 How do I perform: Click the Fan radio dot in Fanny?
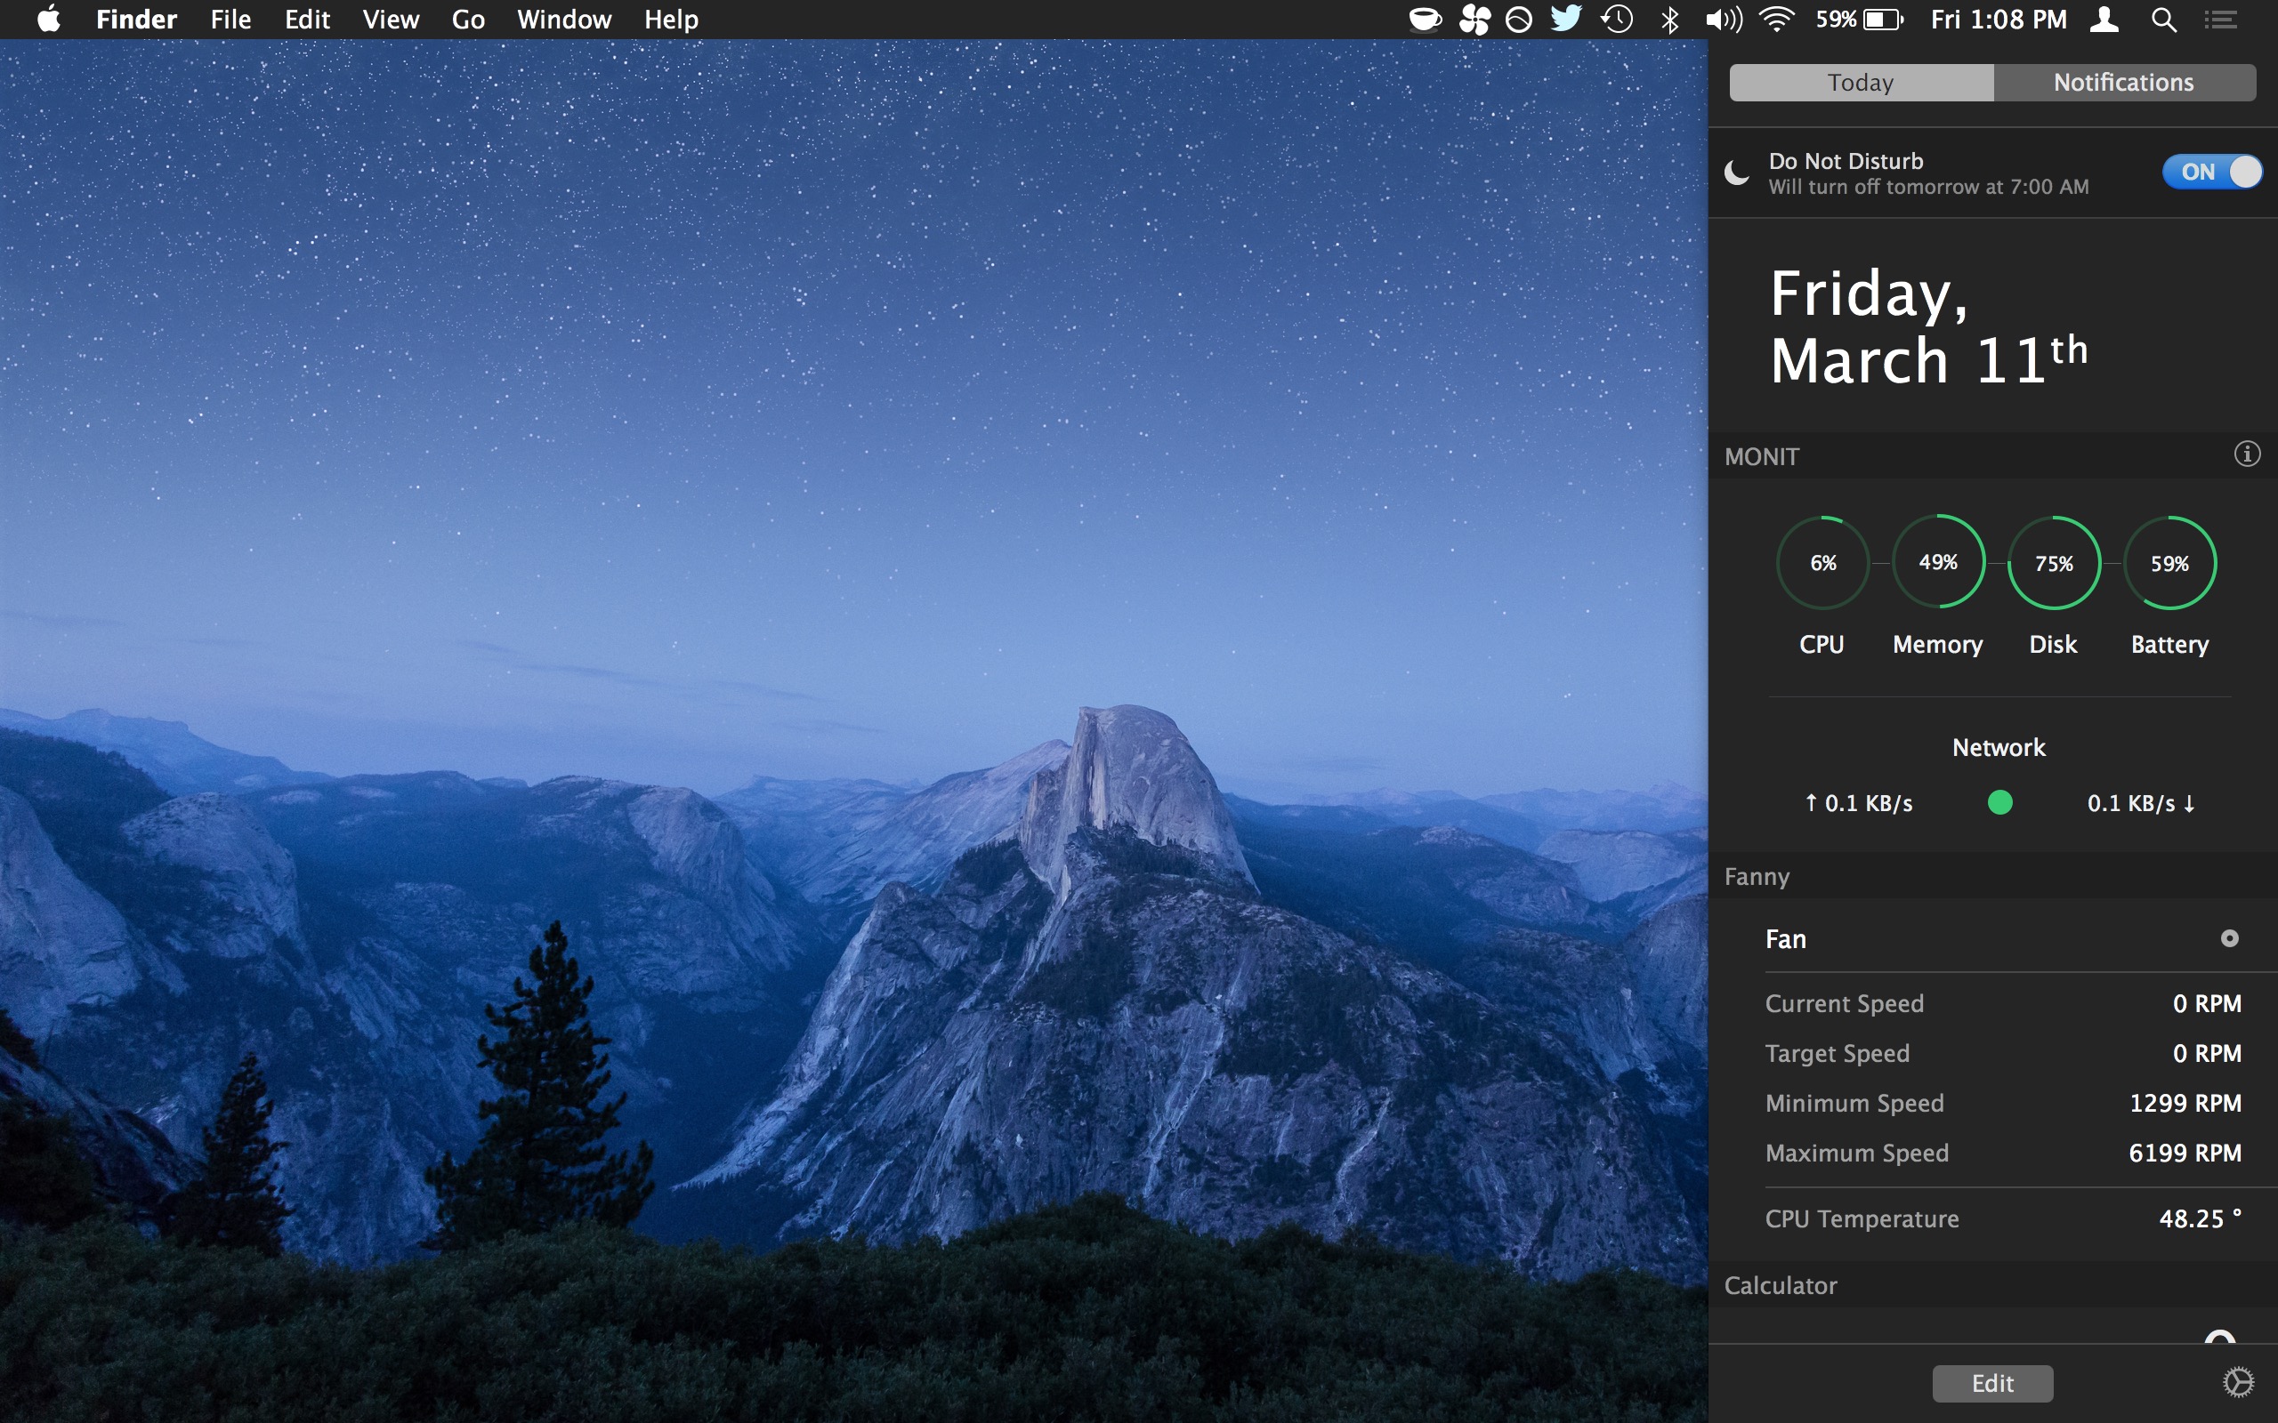coord(2229,938)
